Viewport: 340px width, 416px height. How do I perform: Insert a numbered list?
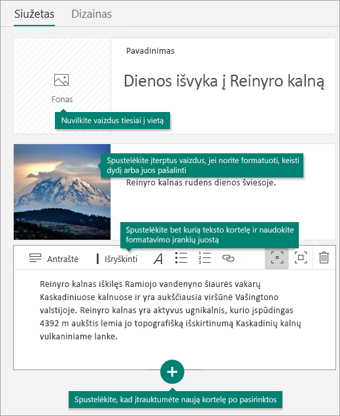point(205,258)
